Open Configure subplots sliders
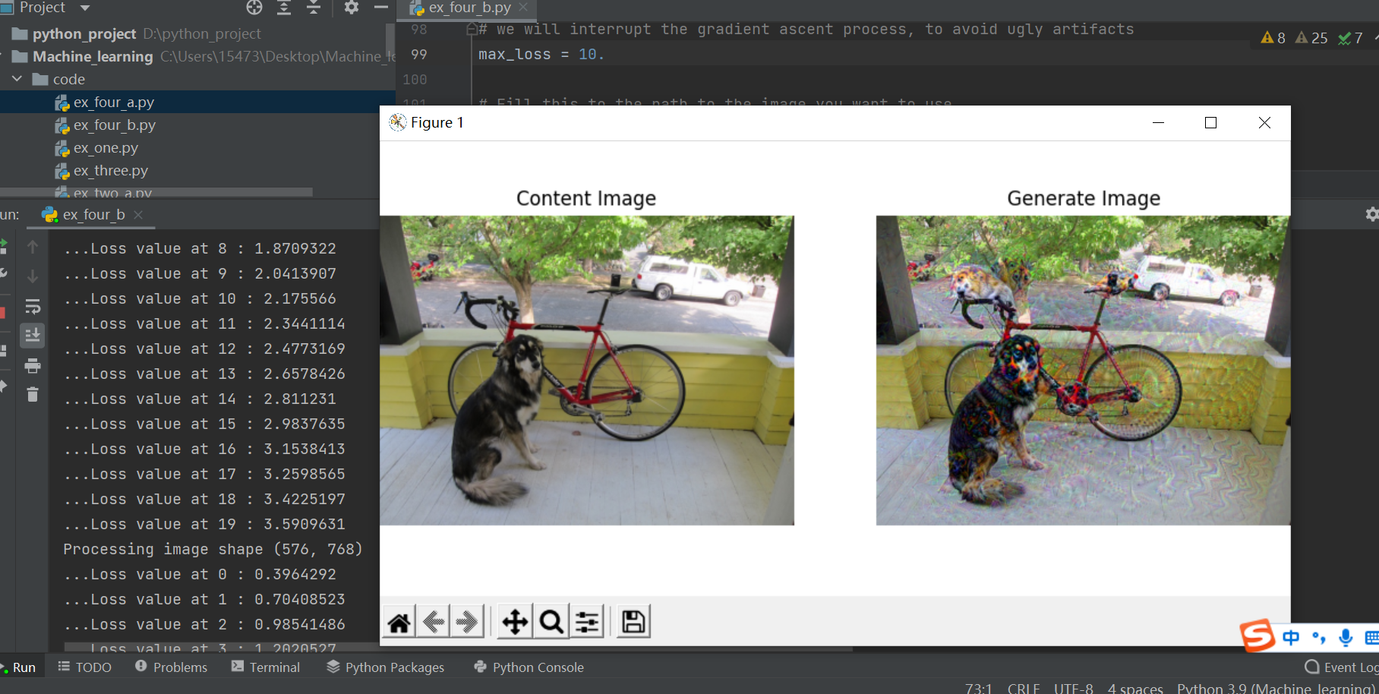Screen dimensions: 1379x694 pos(587,622)
